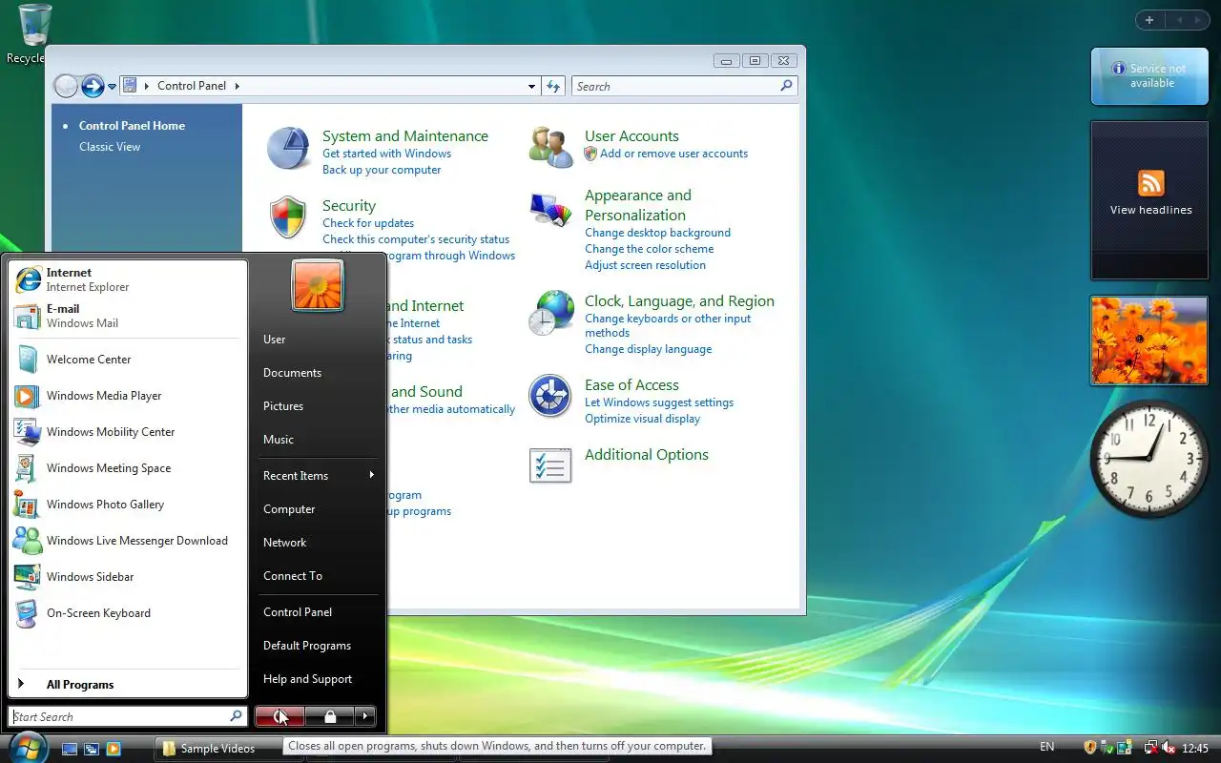Open Documents from Start menu

tap(318, 373)
